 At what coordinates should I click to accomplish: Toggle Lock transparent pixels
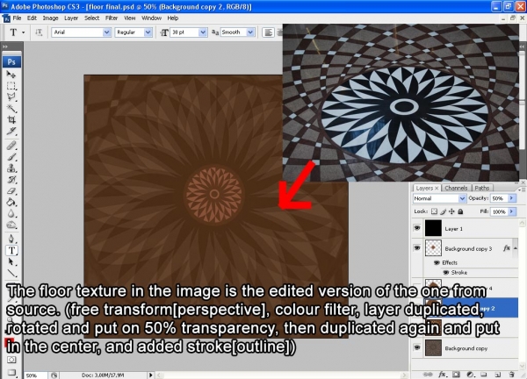434,211
